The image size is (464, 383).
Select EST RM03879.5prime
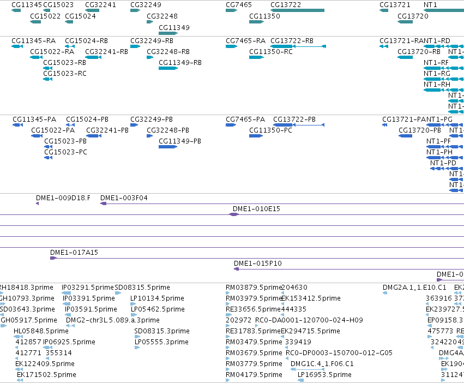227,293
